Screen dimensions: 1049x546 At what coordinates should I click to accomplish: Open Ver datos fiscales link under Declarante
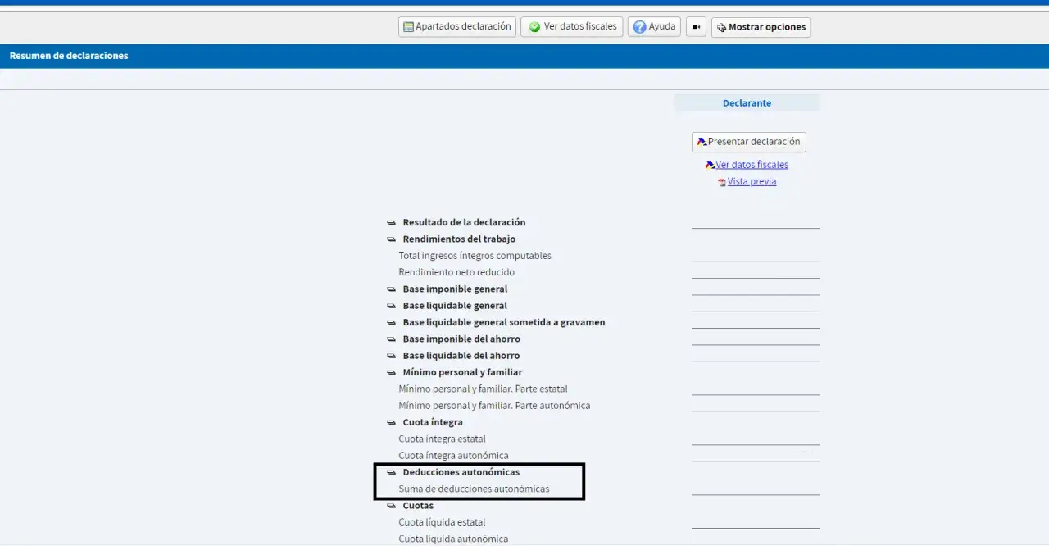tap(752, 165)
